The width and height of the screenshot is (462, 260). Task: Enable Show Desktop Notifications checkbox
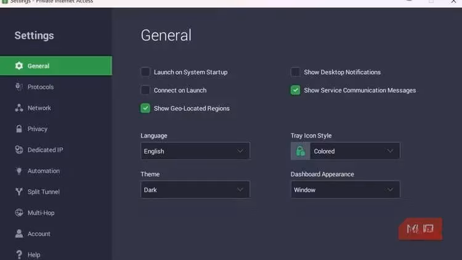tap(296, 72)
